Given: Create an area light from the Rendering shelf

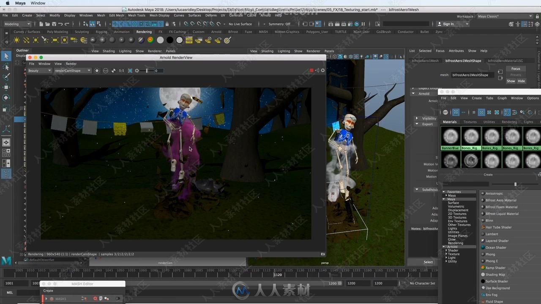Looking at the screenshot, I should click(x=55, y=40).
